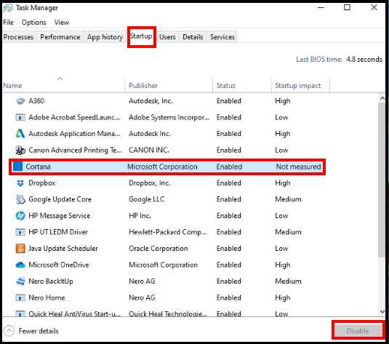Click the A360 app icon
389x344 pixels.
coord(20,101)
